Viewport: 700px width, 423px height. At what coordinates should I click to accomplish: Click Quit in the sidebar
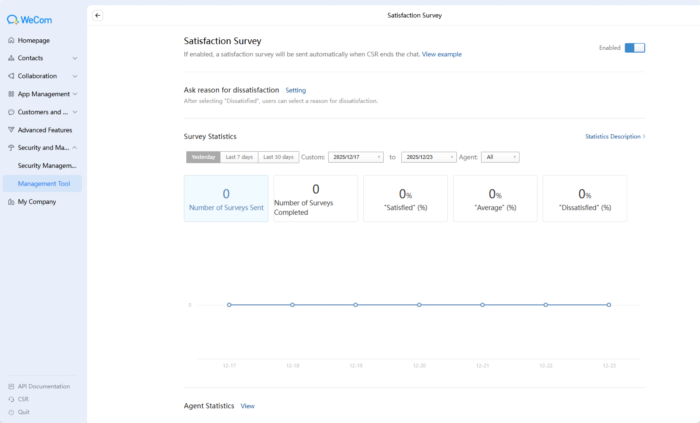point(24,412)
